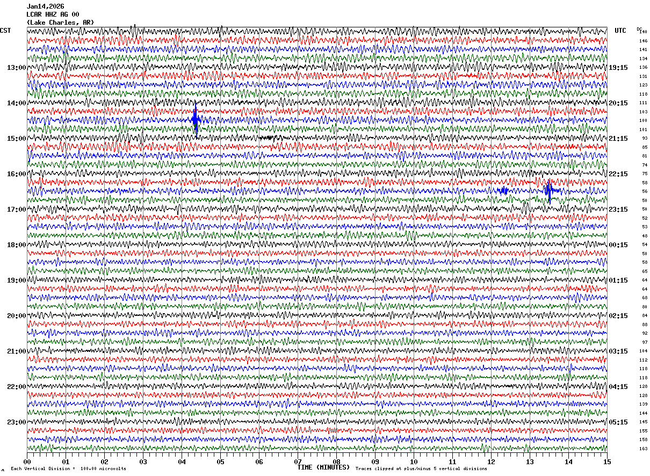
Task: Click the 22:15 UTC time label
Action: 618,174
